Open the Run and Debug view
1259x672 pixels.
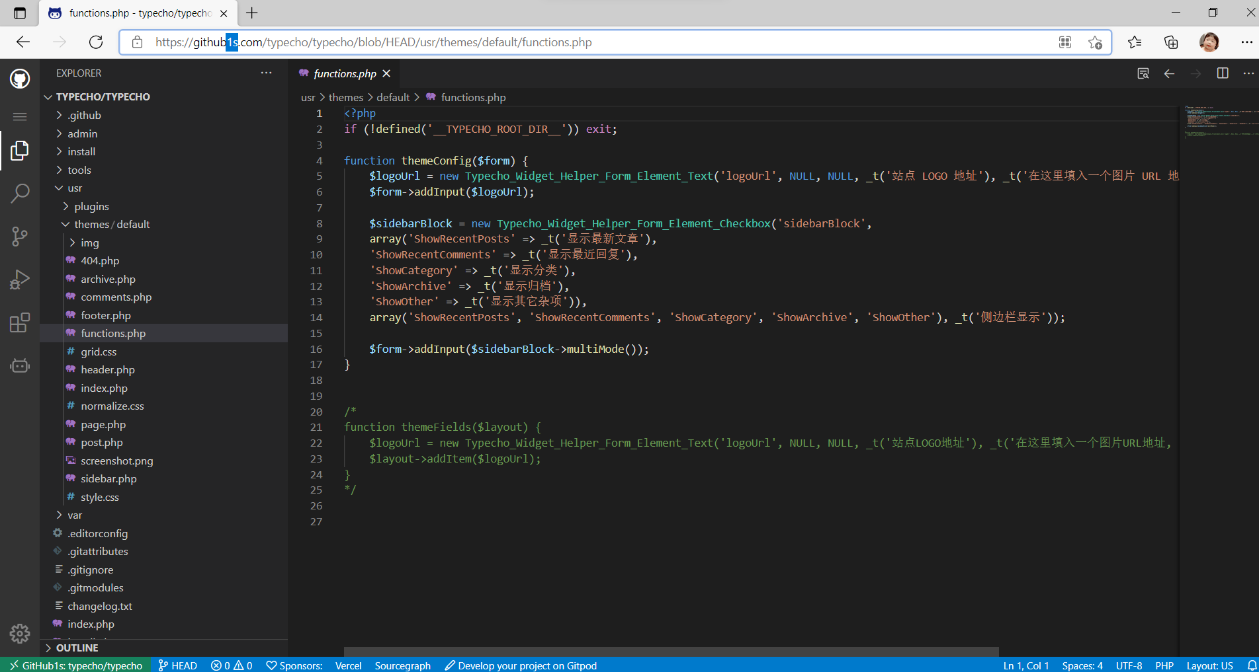[20, 280]
